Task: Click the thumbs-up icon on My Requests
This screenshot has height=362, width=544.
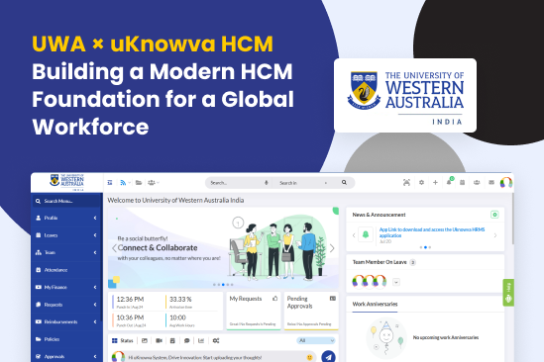Action: [275, 299]
